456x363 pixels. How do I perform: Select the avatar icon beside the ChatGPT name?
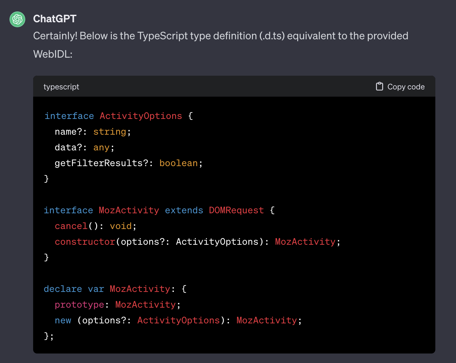(17, 19)
